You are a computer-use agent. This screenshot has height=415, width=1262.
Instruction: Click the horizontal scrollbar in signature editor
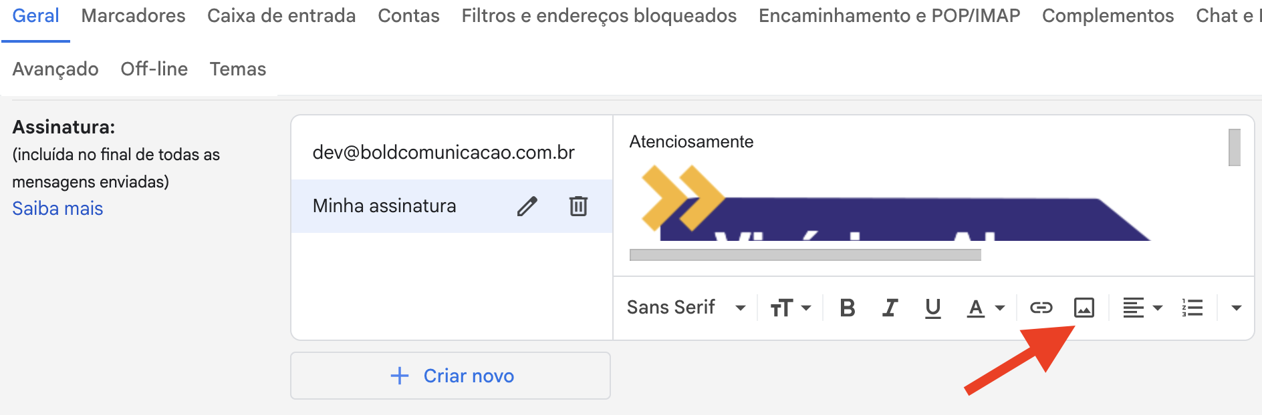[805, 255]
